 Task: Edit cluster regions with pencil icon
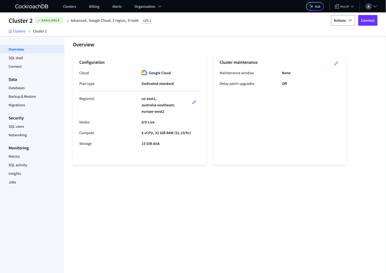pos(194,102)
